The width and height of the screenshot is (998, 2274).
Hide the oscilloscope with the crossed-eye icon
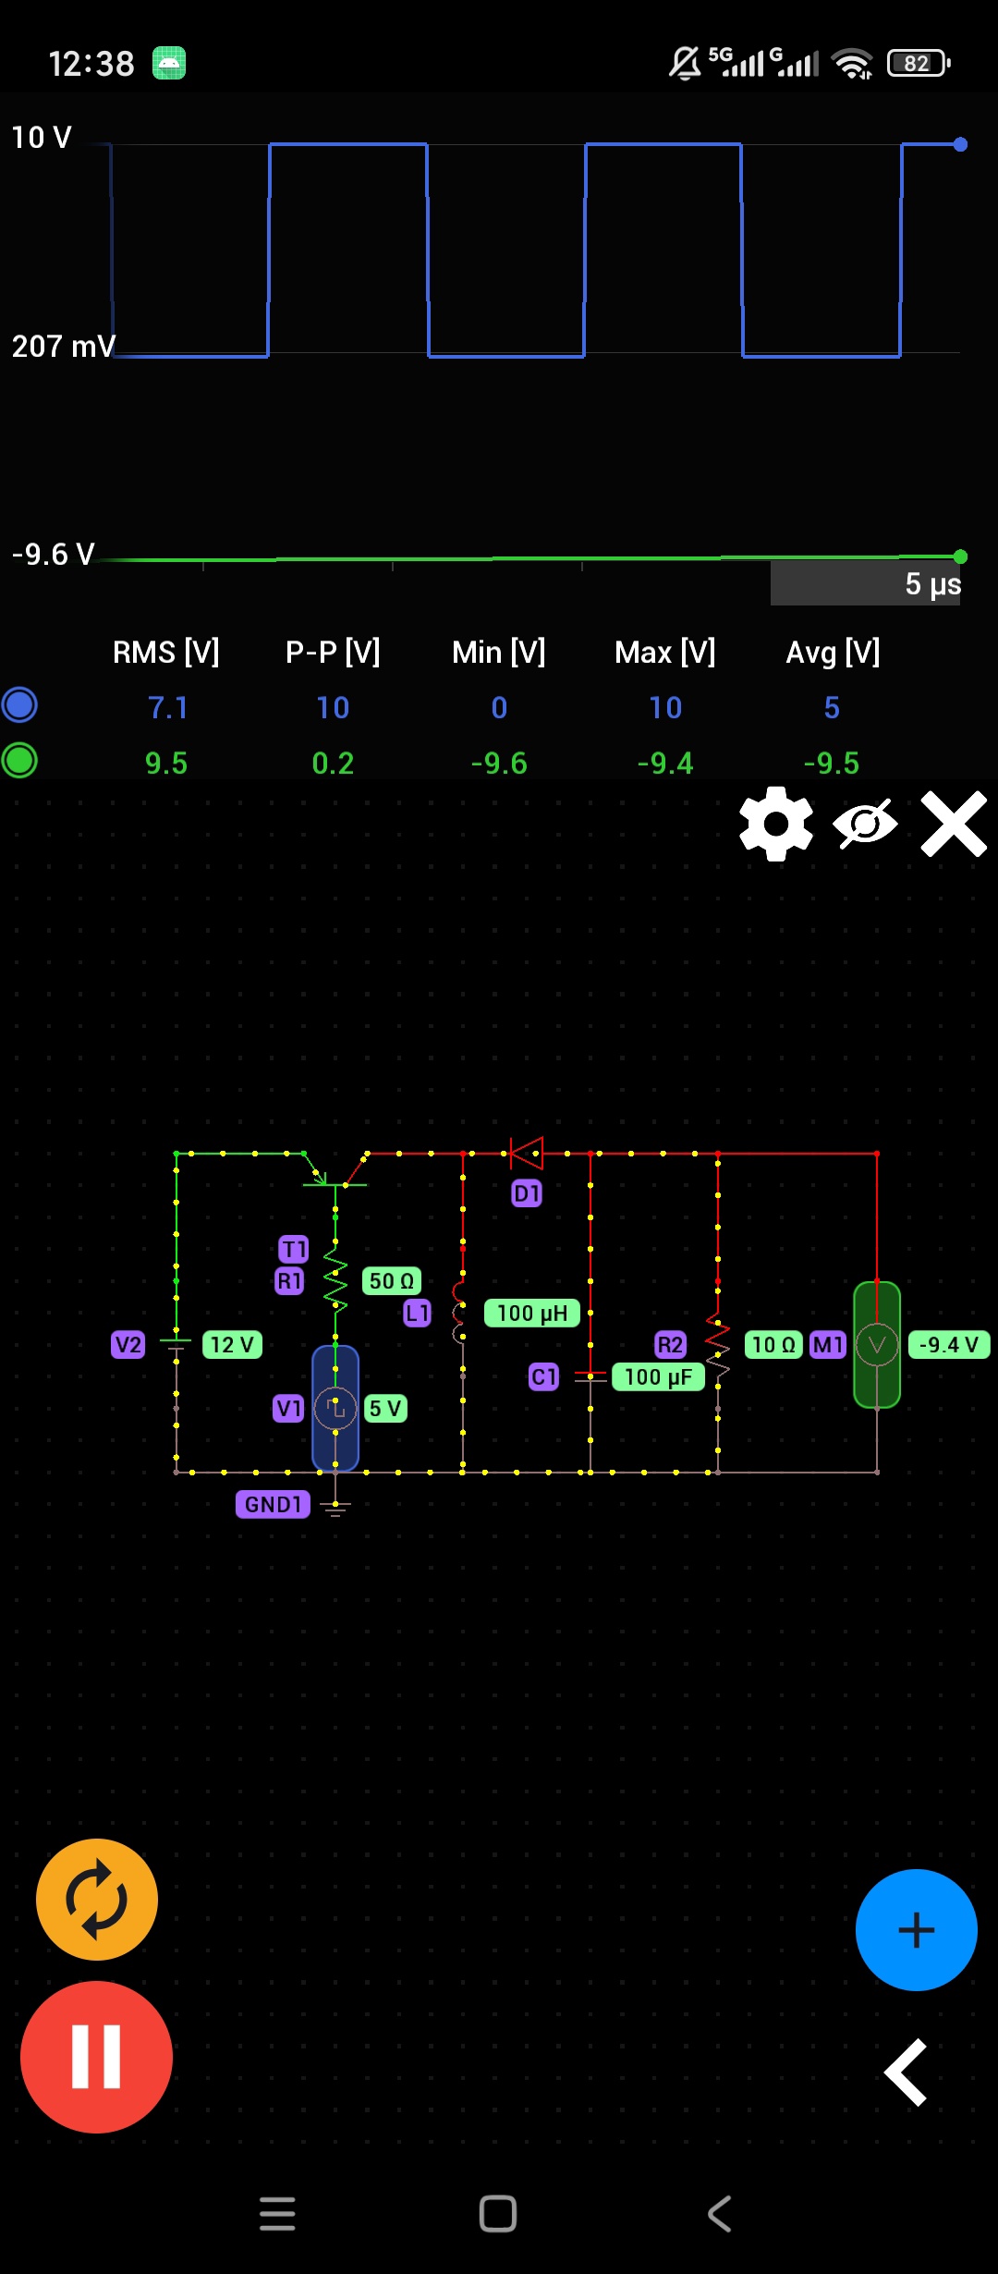coord(865,824)
